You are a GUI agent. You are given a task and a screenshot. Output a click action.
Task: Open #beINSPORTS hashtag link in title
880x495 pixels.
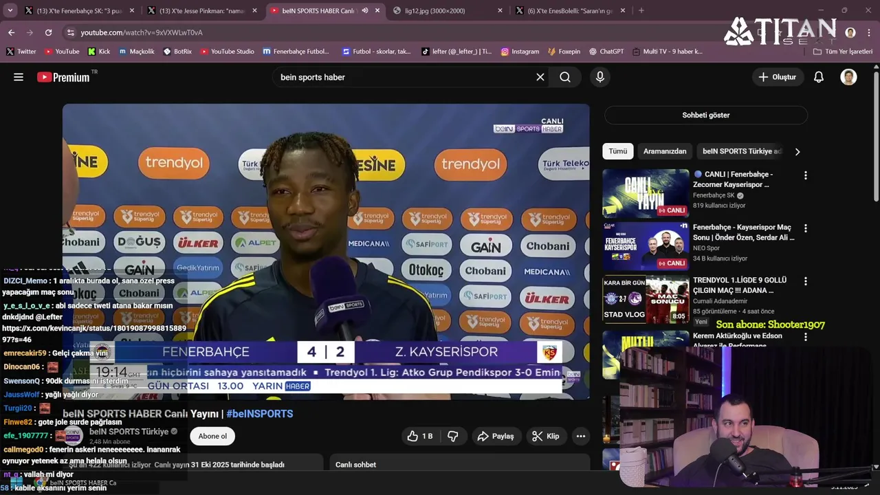pyautogui.click(x=260, y=414)
